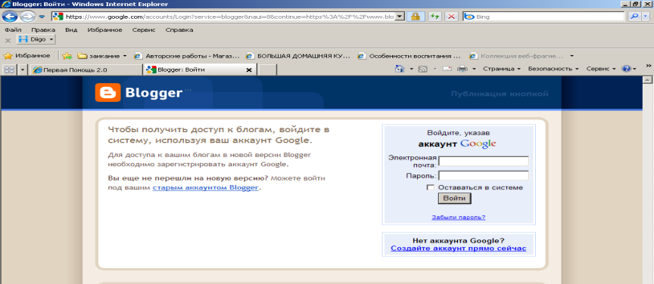Expand the Коллекция веб-фрагментов dropdown arrow

point(571,56)
